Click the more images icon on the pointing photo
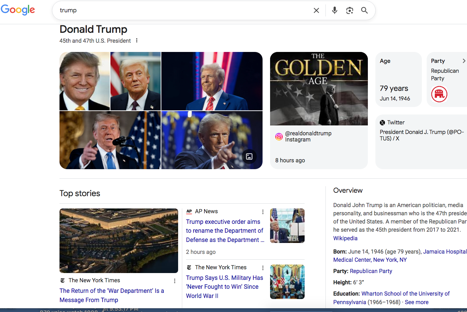Screen dimensions: 467x312 249,157
